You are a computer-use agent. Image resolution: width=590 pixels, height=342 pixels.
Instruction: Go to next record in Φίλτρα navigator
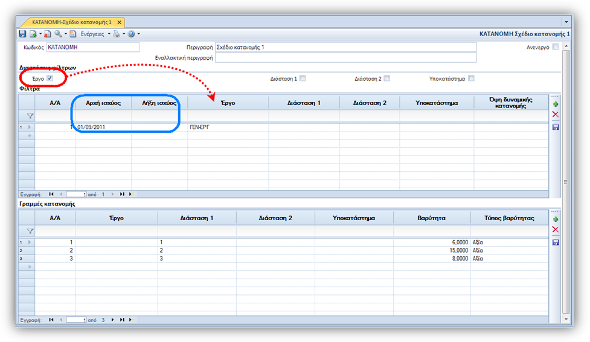[112, 194]
